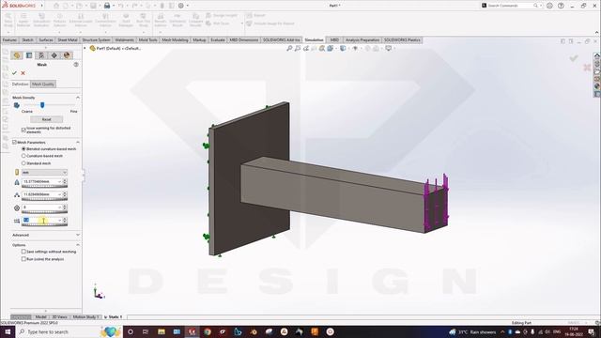Select Blended curvature-based mesh option
Image resolution: width=601 pixels, height=338 pixels.
point(23,148)
